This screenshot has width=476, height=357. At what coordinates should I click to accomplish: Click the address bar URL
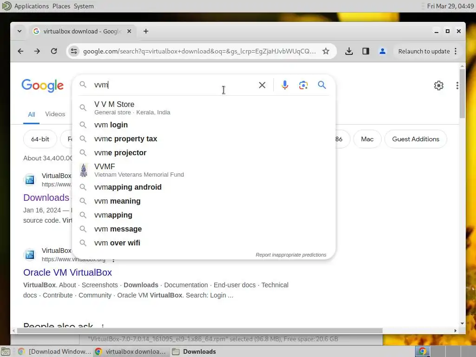[x=199, y=51]
